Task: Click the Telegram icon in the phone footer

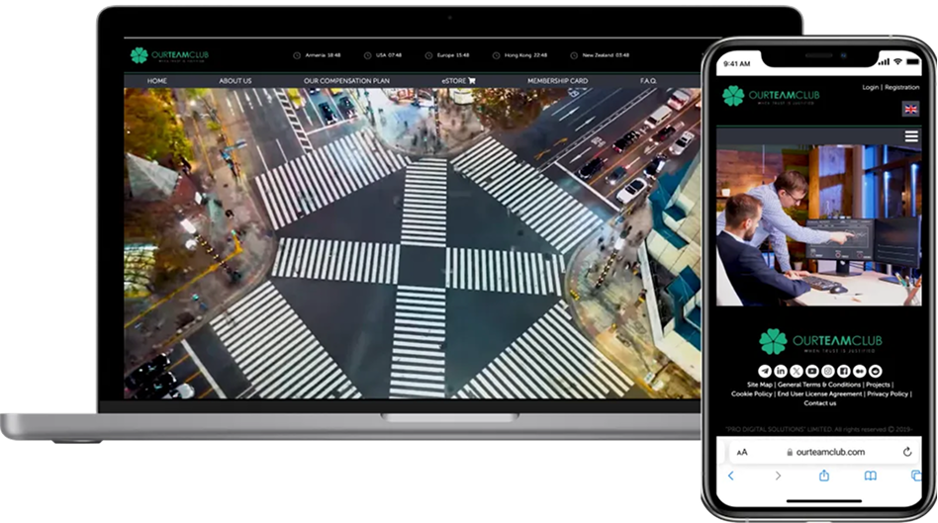Action: (x=765, y=371)
